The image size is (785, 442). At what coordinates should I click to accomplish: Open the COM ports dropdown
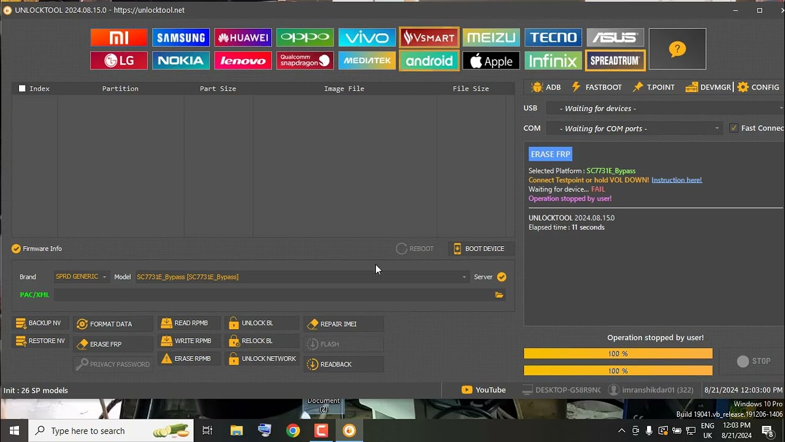[x=634, y=128]
